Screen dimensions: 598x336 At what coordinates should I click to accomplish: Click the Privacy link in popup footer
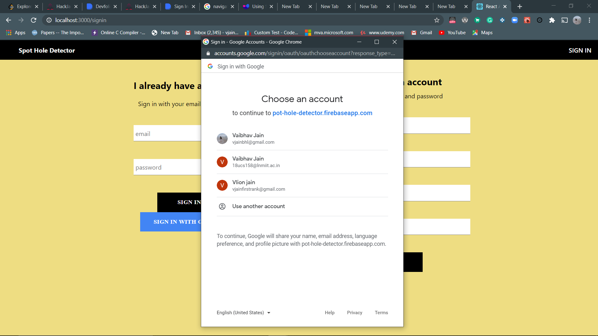click(x=354, y=313)
